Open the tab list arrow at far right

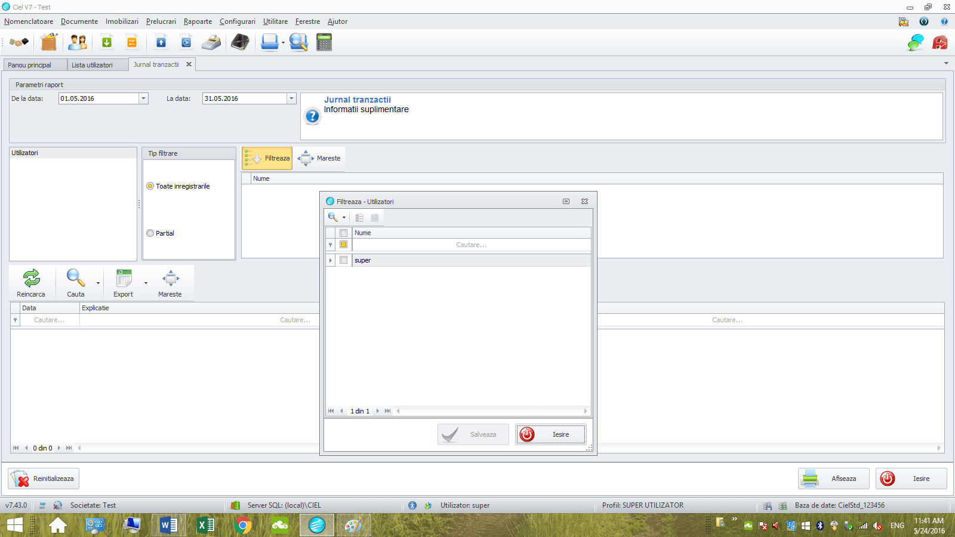946,63
